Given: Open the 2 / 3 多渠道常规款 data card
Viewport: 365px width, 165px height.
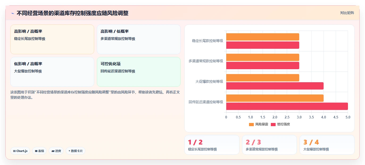Looking at the screenshot, I should 269,145.
